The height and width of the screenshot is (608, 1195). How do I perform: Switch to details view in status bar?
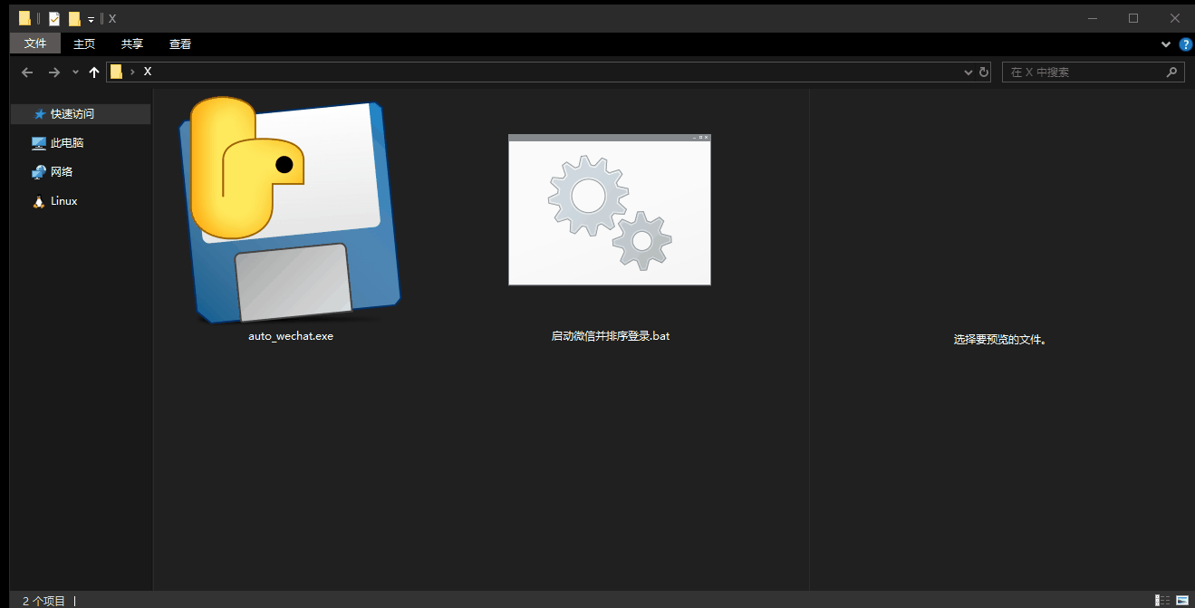1161,600
